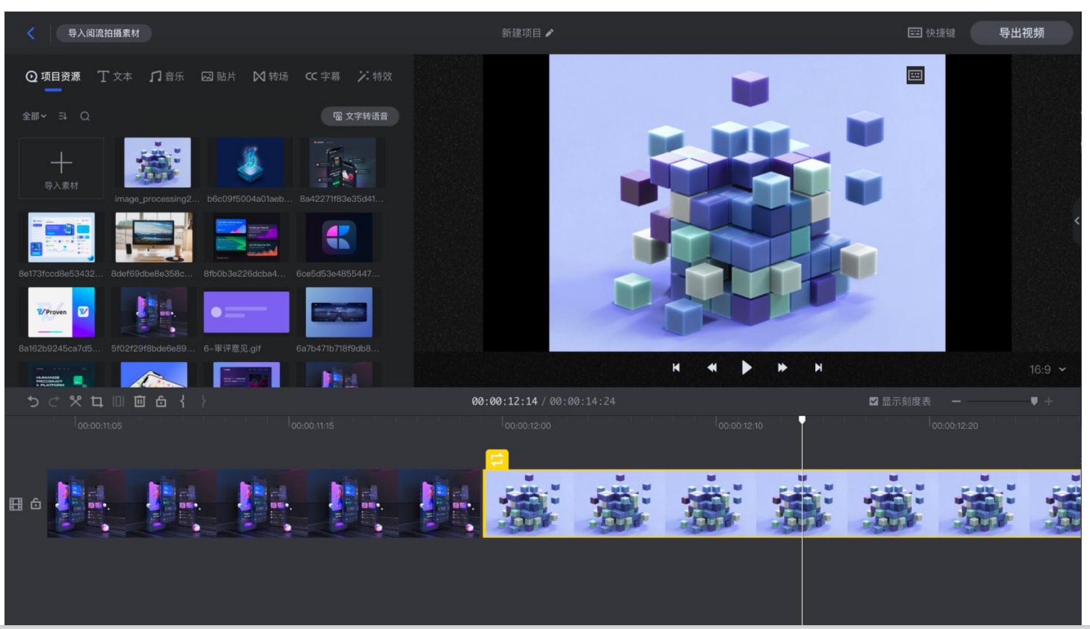Image resolution: width=1090 pixels, height=629 pixels.
Task: Click the rewind button
Action: click(x=712, y=368)
